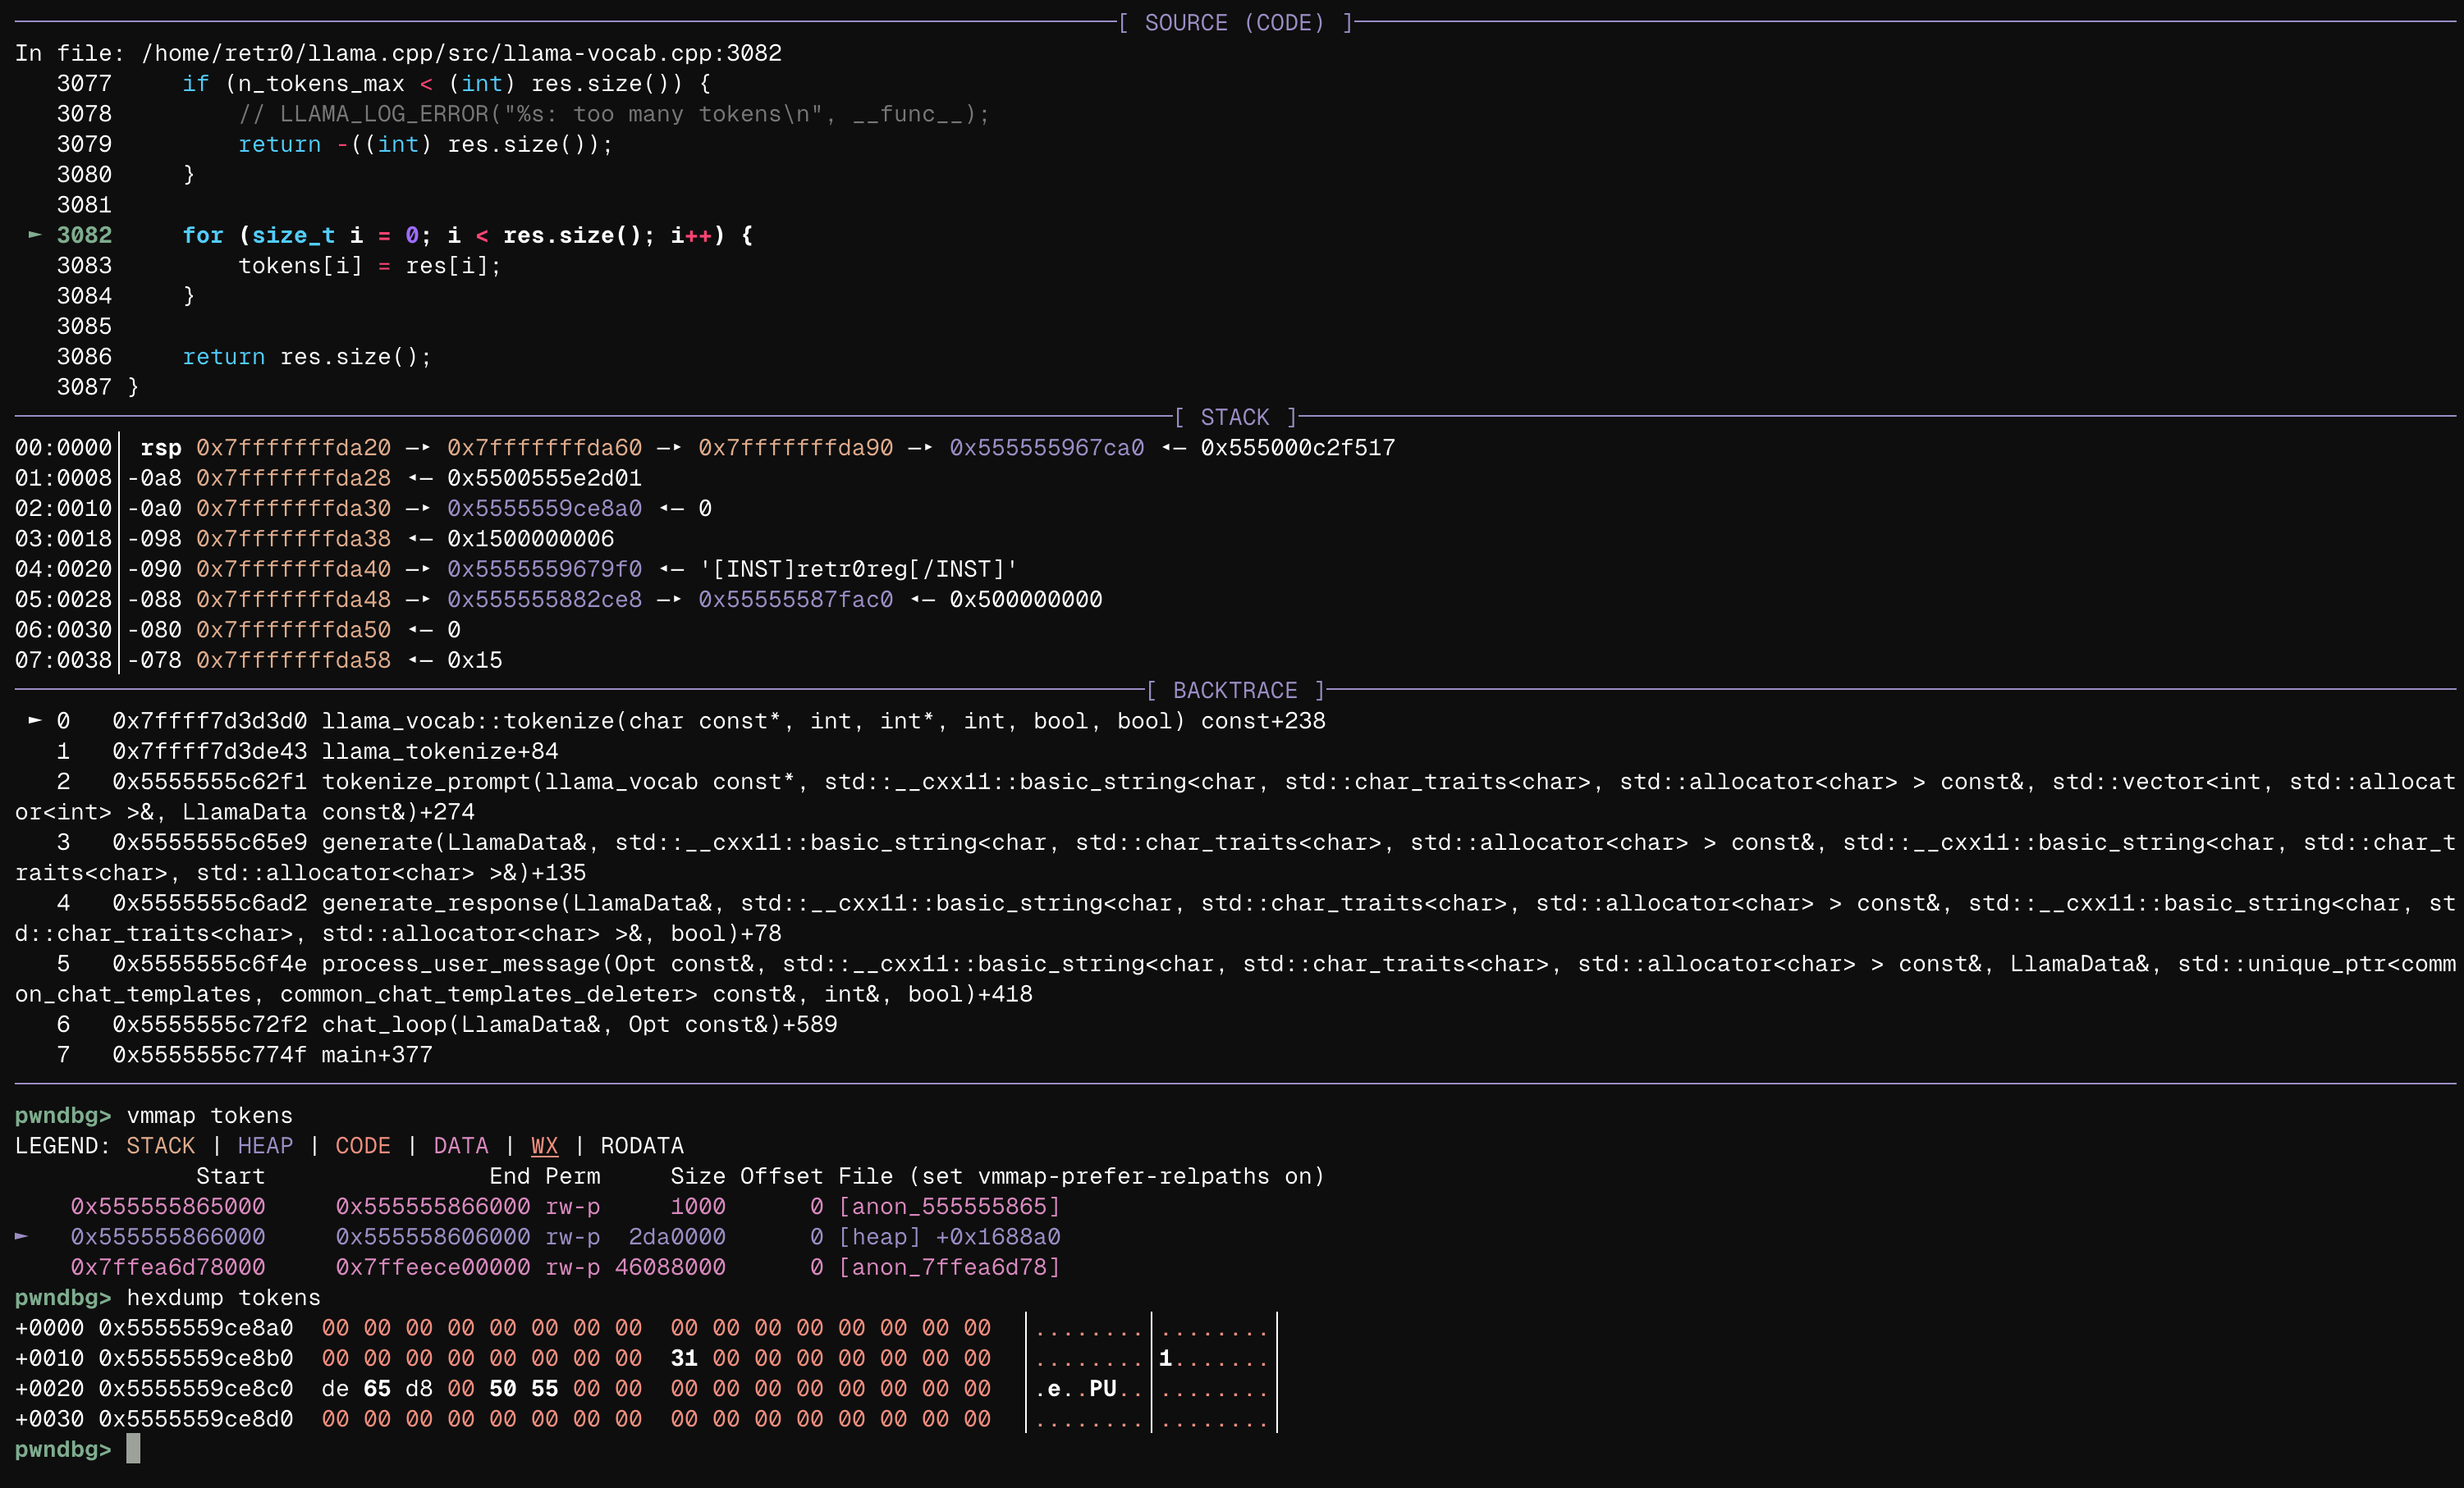Image resolution: width=2464 pixels, height=1488 pixels.
Task: Click the block cursor at pwndbg prompt
Action: (133, 1449)
